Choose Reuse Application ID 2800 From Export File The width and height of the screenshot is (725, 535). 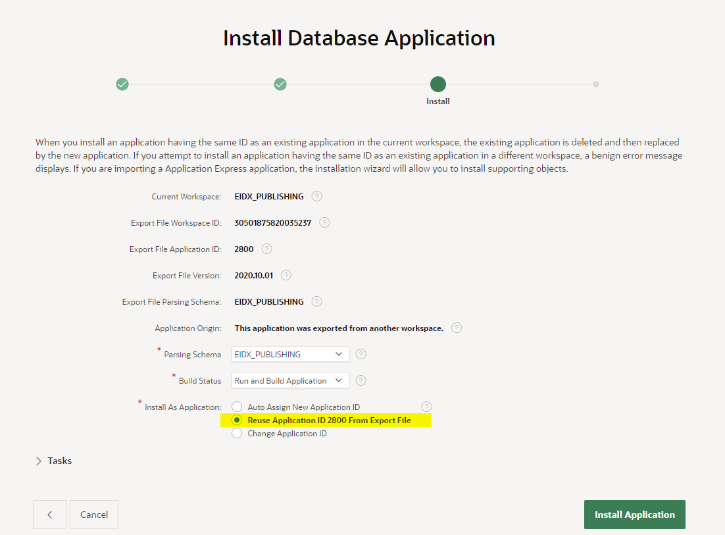pyautogui.click(x=237, y=420)
